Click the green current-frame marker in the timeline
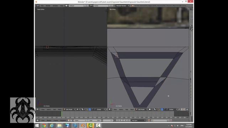This screenshot has width=228, height=128. click(x=61, y=114)
